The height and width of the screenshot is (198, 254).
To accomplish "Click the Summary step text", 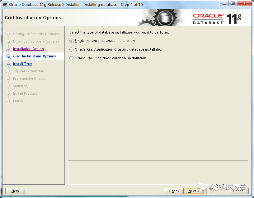I will click(21, 86).
